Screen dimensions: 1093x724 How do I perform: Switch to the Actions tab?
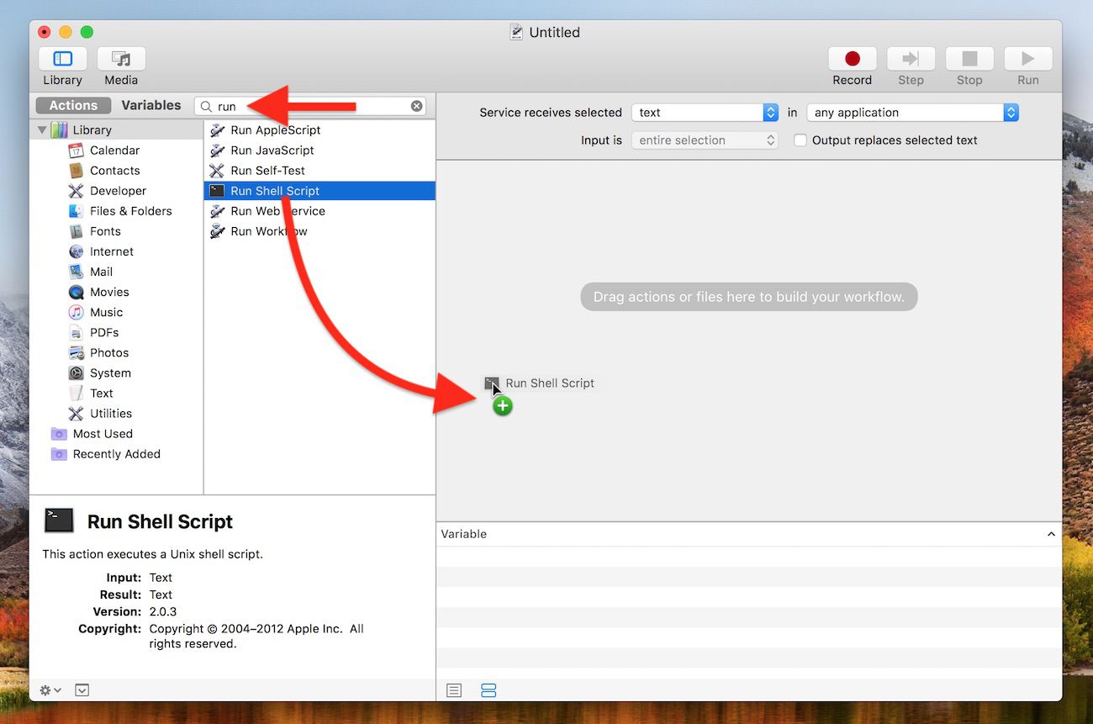(72, 105)
